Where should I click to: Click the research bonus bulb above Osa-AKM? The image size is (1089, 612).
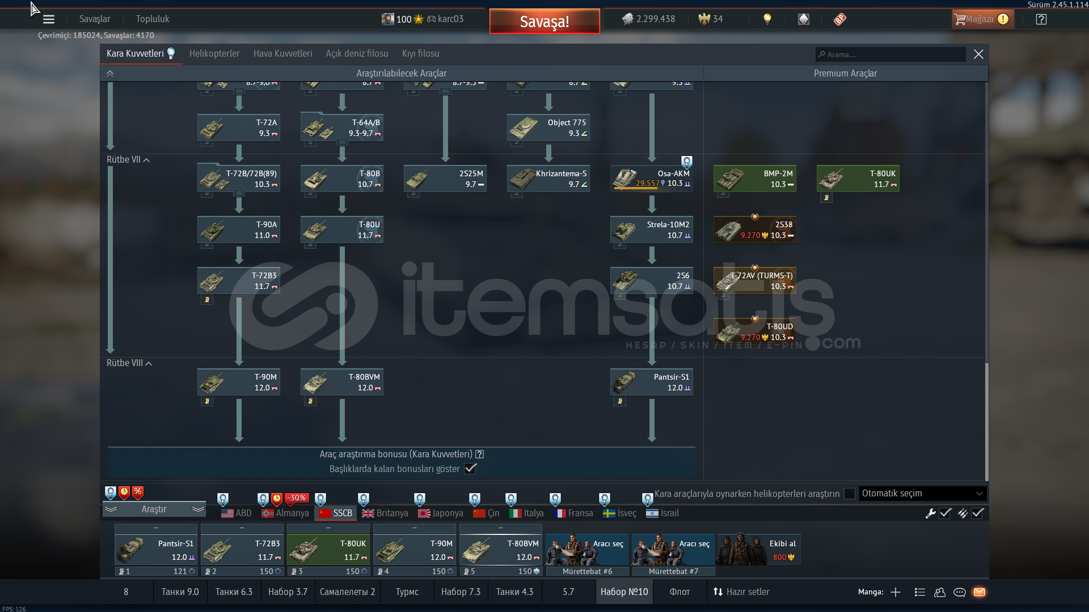[x=686, y=162]
